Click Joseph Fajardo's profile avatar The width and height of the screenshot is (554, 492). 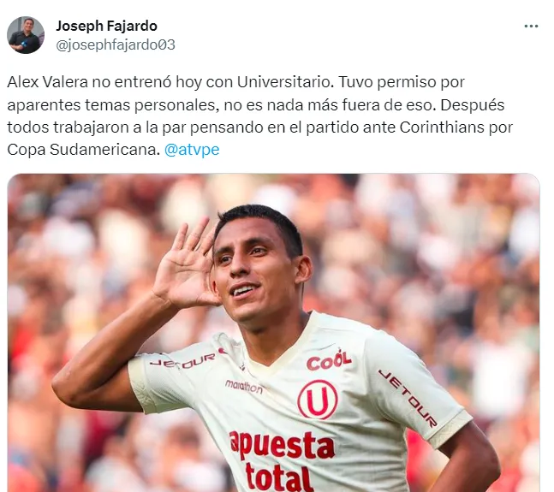(x=26, y=35)
